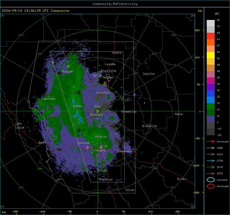This screenshot has height=215, width=230.
Task: Click the Sundre town label
Action: [x=77, y=106]
